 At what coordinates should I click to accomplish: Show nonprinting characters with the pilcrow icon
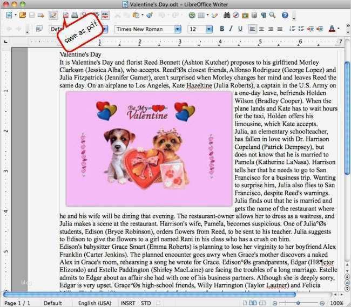click(x=264, y=15)
